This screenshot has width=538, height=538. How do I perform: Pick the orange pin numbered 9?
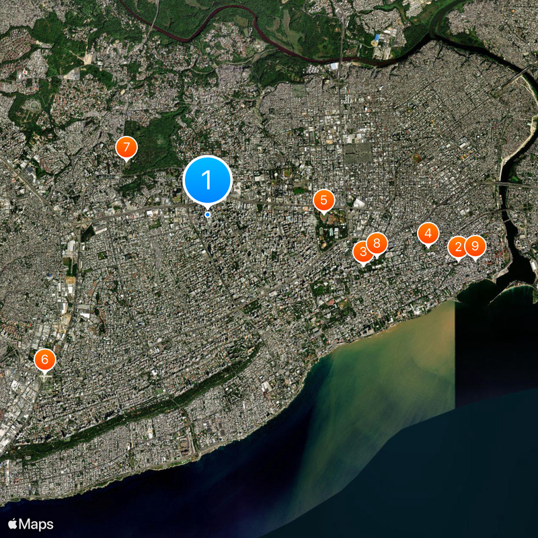[x=475, y=247]
